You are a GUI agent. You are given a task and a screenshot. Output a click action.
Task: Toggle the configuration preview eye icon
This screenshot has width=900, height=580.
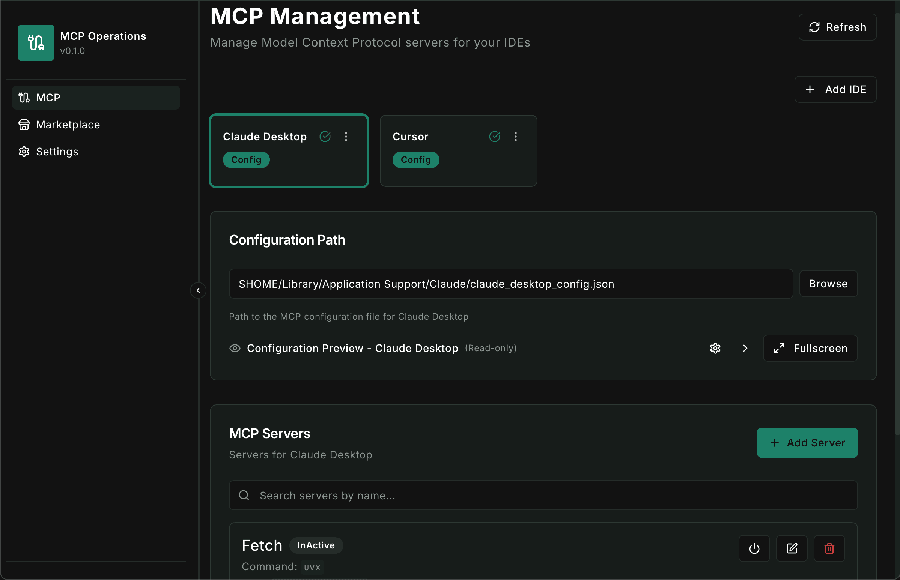(235, 348)
